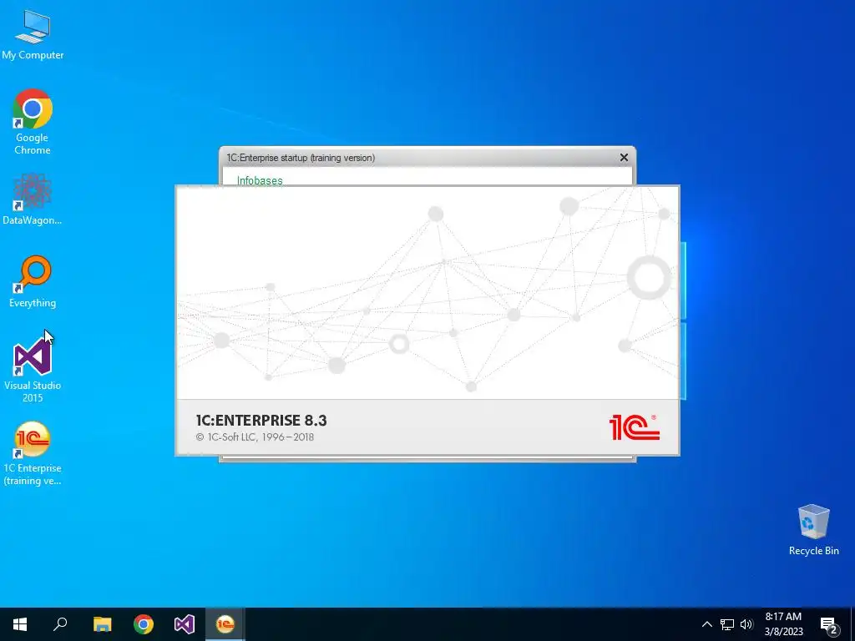Open taskbar search magnifier
Screen dimensions: 855x641
[x=60, y=624]
